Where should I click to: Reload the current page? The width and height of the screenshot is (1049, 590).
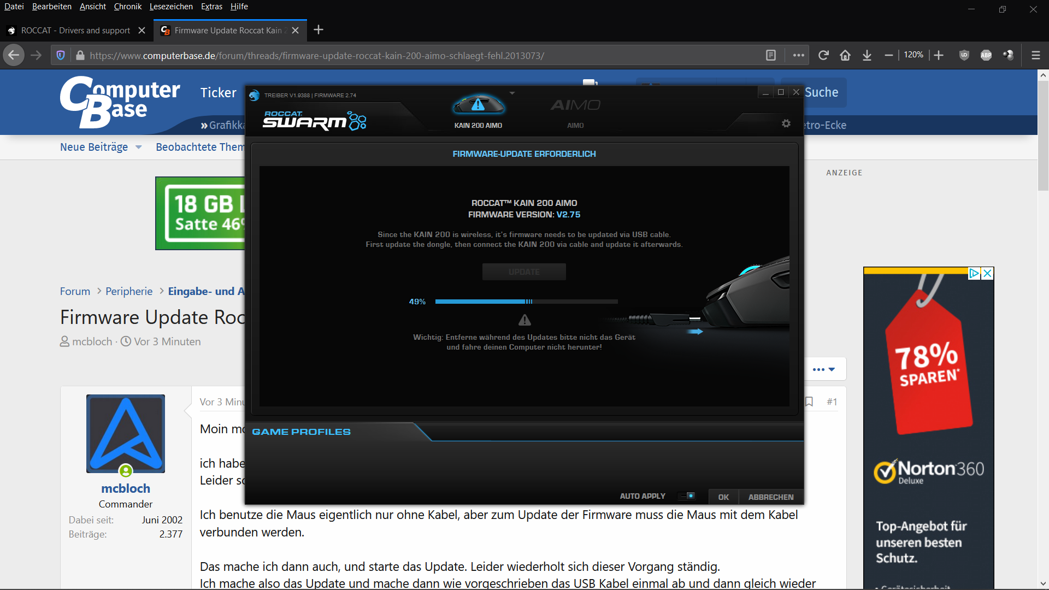click(823, 55)
